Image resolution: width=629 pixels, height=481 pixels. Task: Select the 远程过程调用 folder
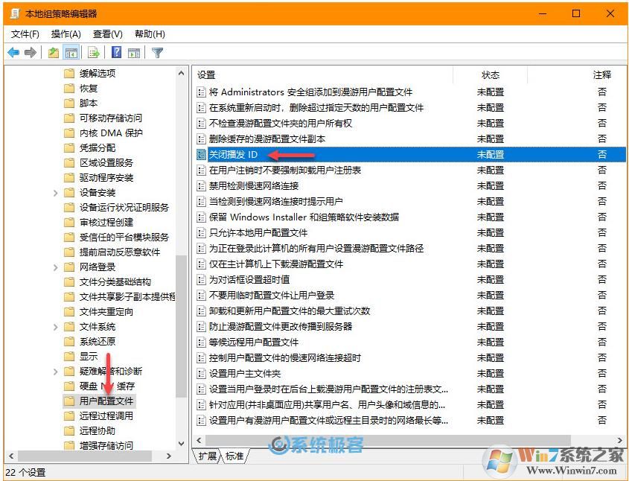point(106,415)
